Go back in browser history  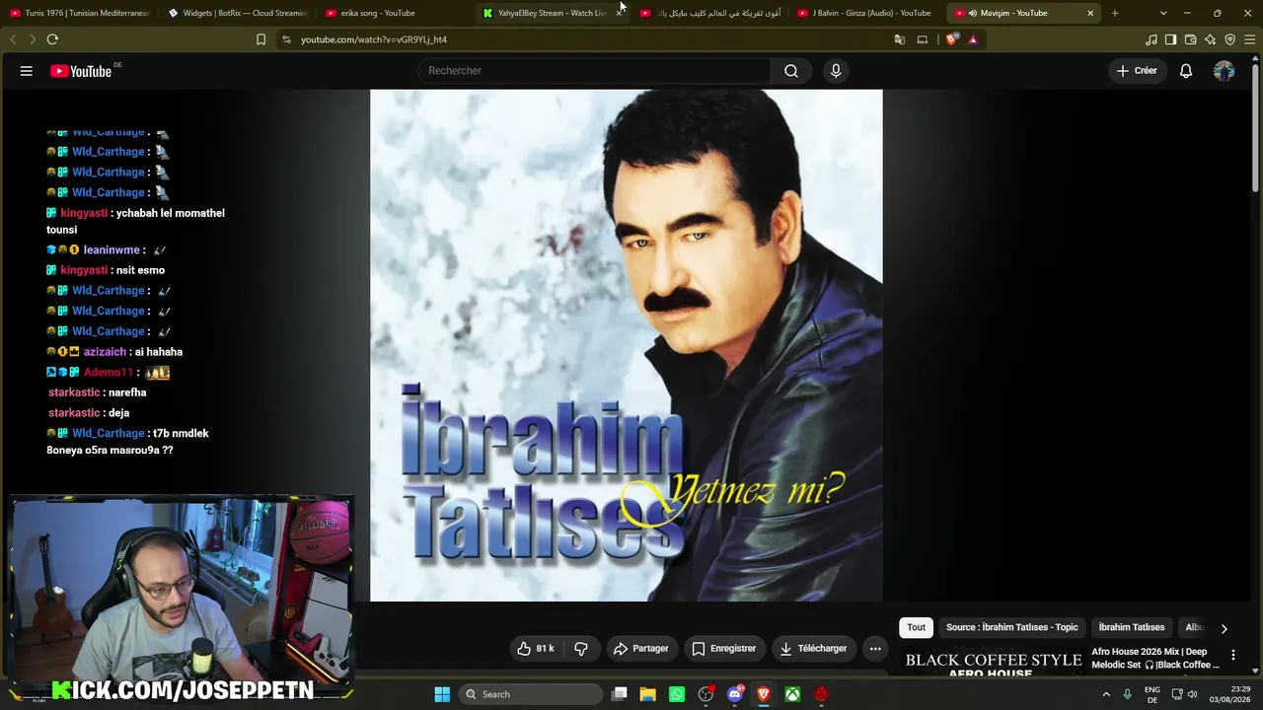coord(13,39)
